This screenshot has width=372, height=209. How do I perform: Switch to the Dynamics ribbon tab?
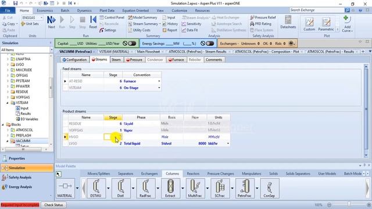click(84, 10)
